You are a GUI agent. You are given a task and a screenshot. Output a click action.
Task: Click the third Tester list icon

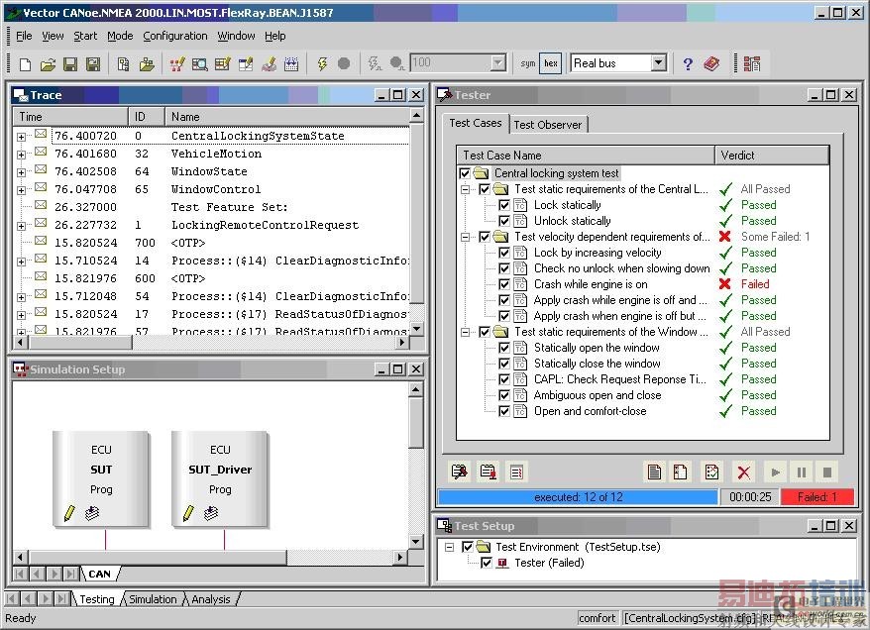(x=516, y=472)
